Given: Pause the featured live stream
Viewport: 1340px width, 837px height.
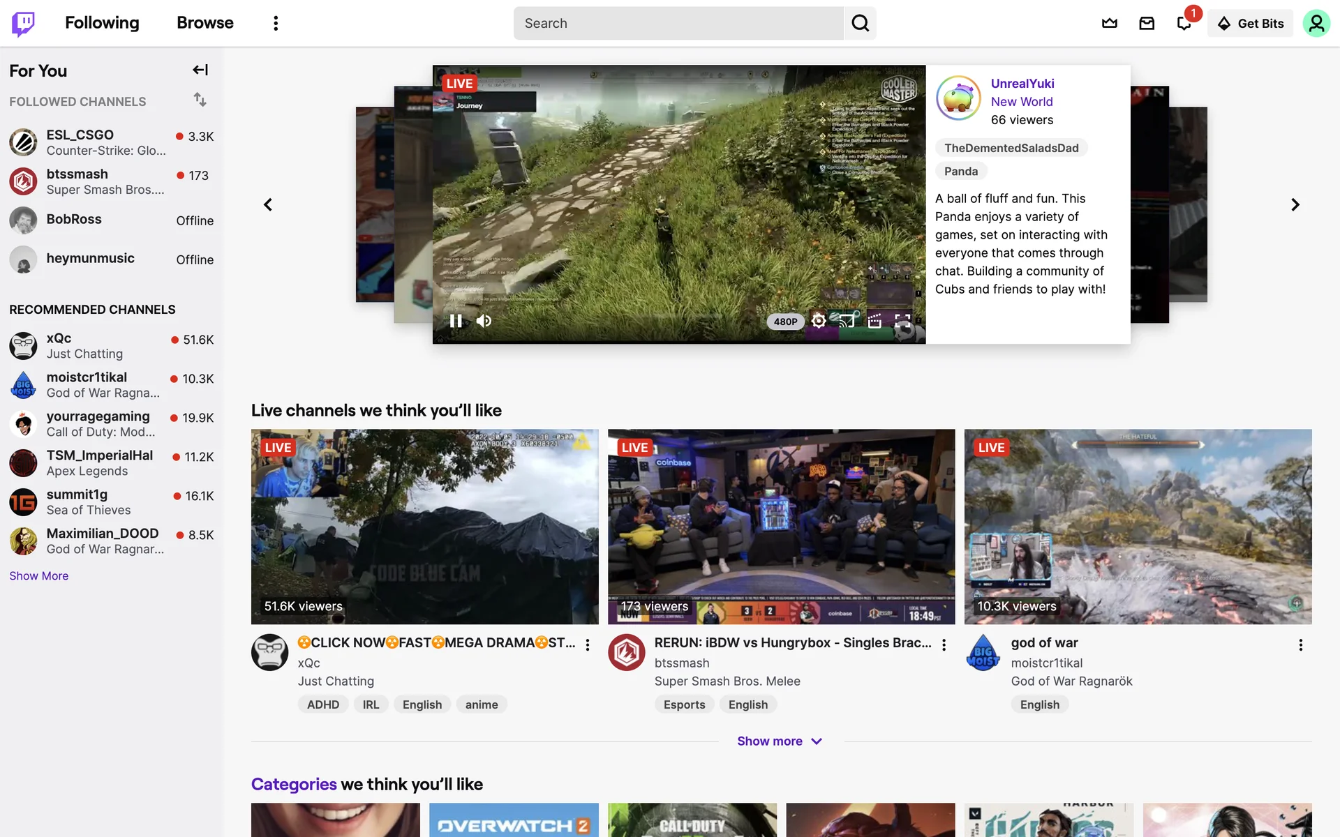Looking at the screenshot, I should 456,321.
